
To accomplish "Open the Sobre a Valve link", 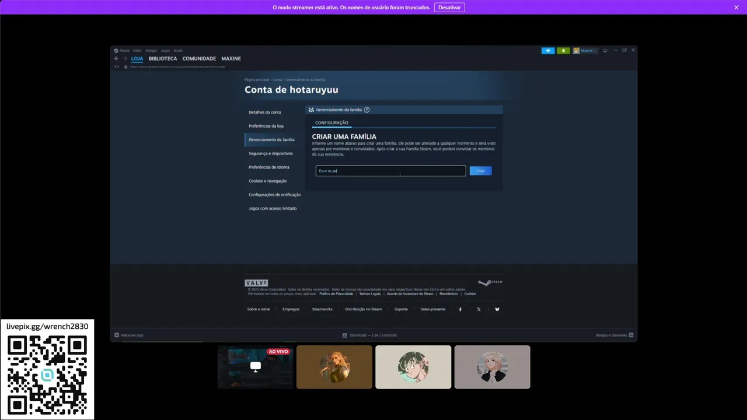I will 259,309.
